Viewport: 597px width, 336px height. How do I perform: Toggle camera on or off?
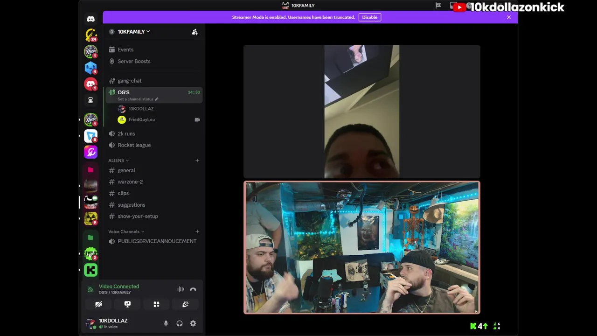98,304
